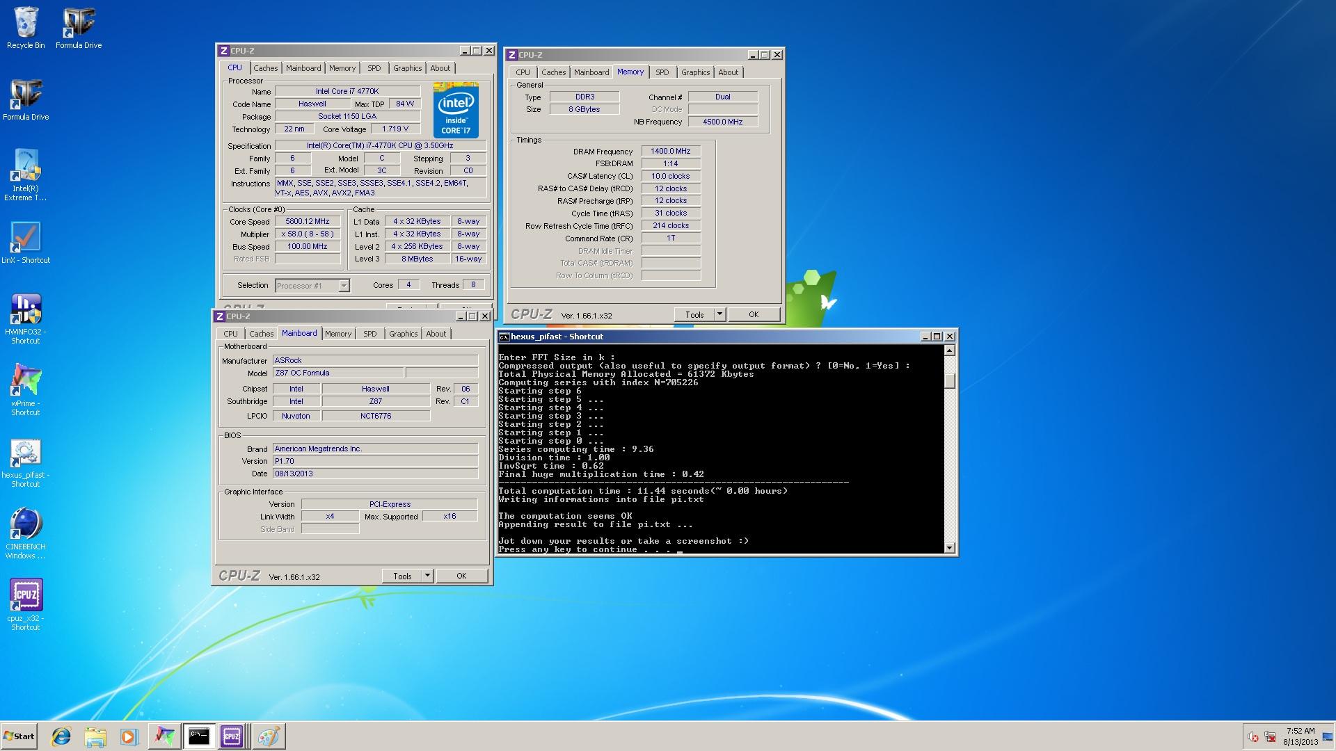Select About tab in memory window

729,72
